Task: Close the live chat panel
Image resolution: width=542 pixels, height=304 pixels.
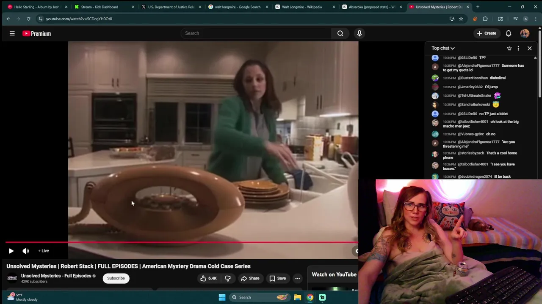Action: (x=529, y=48)
